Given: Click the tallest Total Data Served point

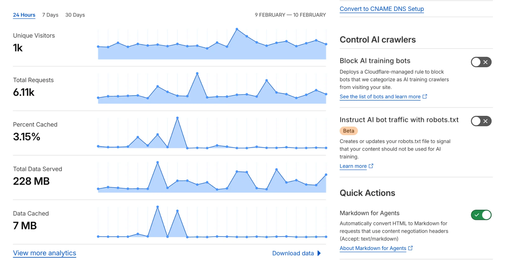Looking at the screenshot, I should click(158, 162).
